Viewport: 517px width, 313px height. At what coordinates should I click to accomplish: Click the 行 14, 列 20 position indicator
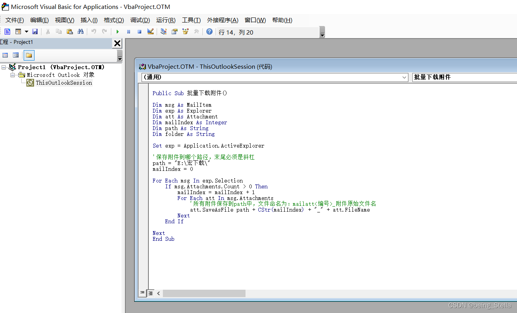236,32
